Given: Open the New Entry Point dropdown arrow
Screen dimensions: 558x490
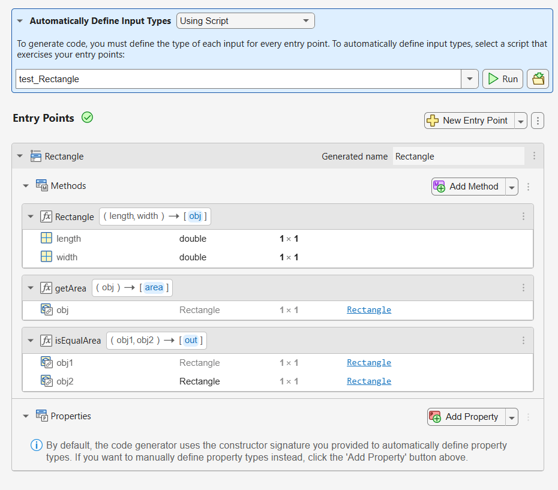Looking at the screenshot, I should pyautogui.click(x=520, y=121).
